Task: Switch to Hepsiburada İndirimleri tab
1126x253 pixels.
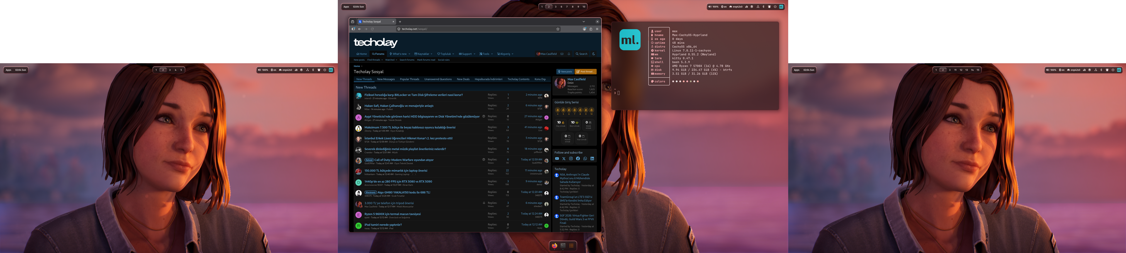Action: (489, 79)
